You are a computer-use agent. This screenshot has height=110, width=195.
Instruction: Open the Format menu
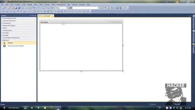(47, 5)
